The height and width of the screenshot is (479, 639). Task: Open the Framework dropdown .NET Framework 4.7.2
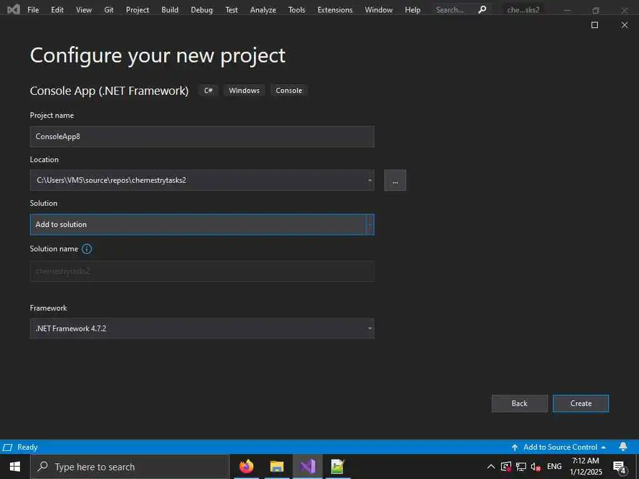[x=202, y=328]
